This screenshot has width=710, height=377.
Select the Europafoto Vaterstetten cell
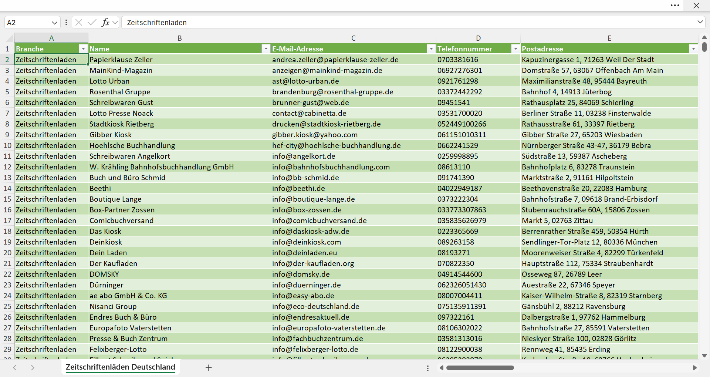(x=179, y=328)
